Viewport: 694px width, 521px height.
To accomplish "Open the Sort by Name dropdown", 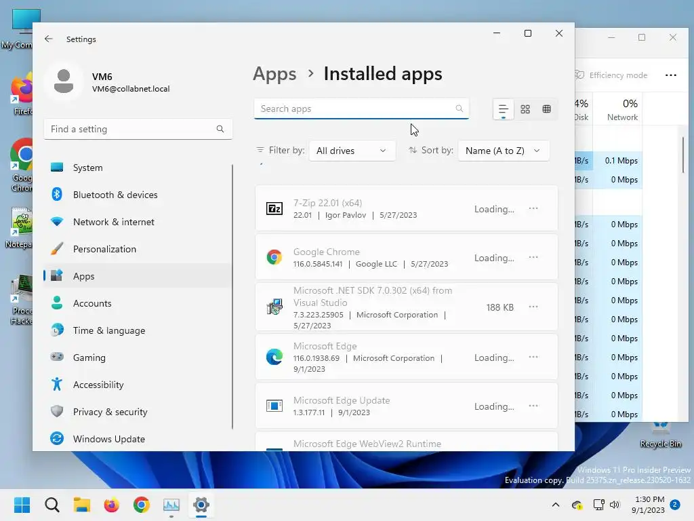I will point(504,151).
